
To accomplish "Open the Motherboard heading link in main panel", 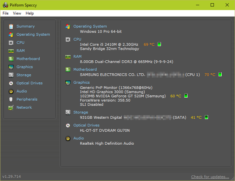I will point(85,69).
